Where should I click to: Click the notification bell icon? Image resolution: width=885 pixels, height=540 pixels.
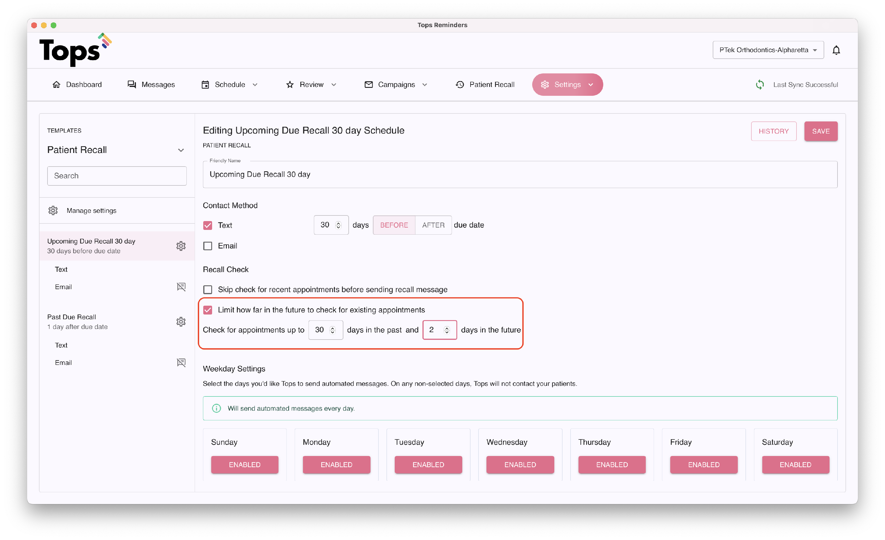click(836, 50)
